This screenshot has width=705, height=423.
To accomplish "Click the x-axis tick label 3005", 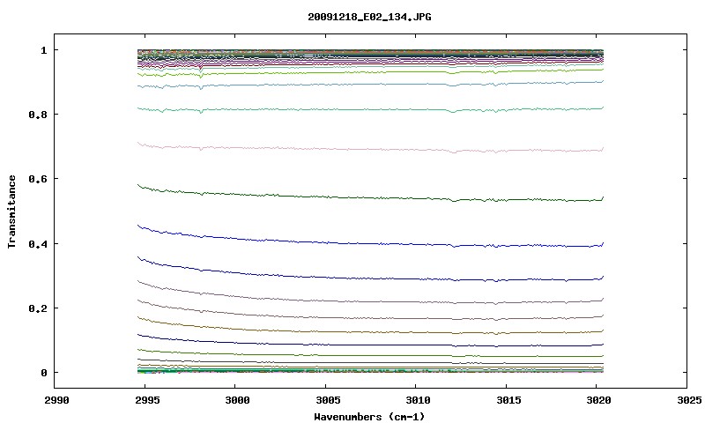I will pyautogui.click(x=328, y=400).
